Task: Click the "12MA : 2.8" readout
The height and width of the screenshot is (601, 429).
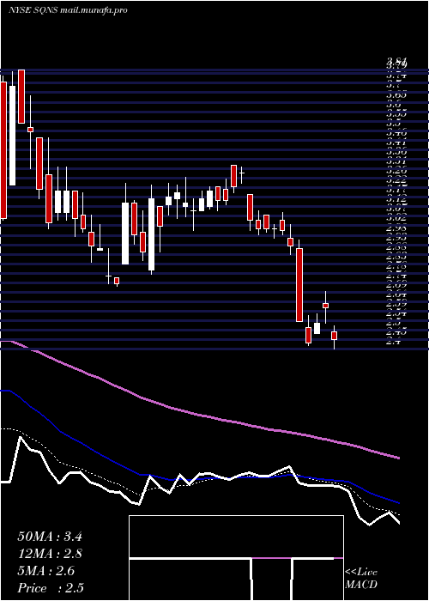Action: [x=50, y=554]
